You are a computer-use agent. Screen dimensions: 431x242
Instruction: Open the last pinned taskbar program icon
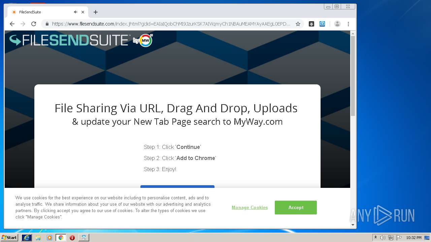[84, 238]
